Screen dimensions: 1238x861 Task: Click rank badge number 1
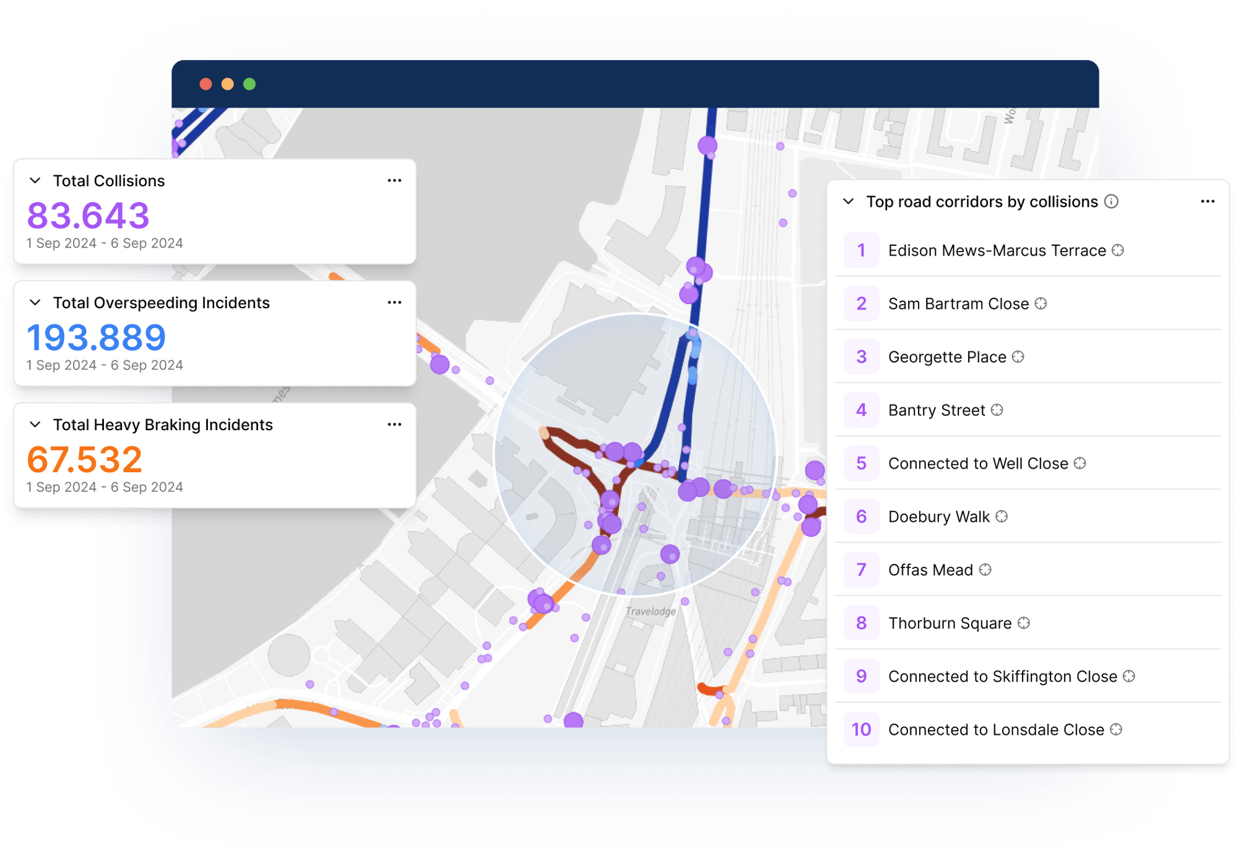[x=861, y=251]
